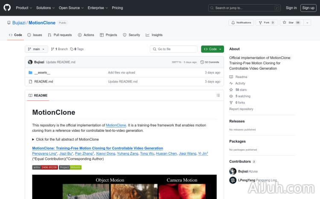Image resolution: width=320 pixels, height=199 pixels.
Task: Switch to the Issues tab
Action: click(x=35, y=35)
